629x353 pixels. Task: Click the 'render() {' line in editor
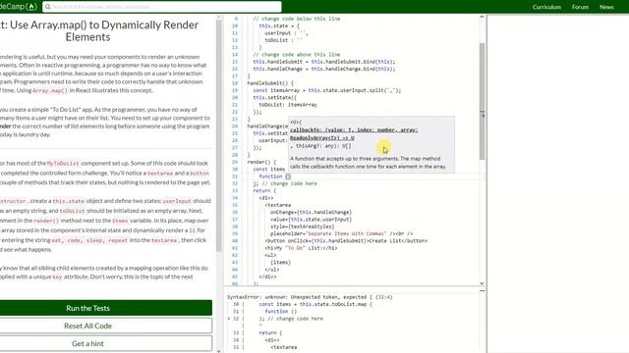coord(261,162)
